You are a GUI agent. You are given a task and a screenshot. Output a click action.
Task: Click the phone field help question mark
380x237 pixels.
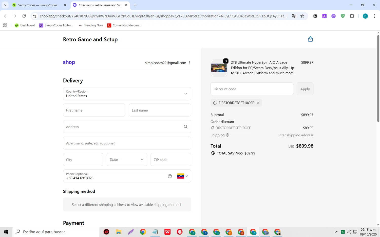(x=170, y=176)
